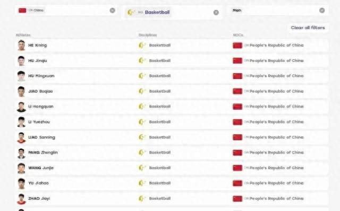
Task: Open PANG Zhenglin athlete profile
Action: point(43,153)
